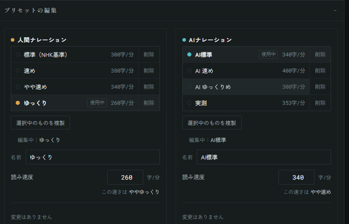Edit the human preset name field ゆっくり

coord(93,157)
